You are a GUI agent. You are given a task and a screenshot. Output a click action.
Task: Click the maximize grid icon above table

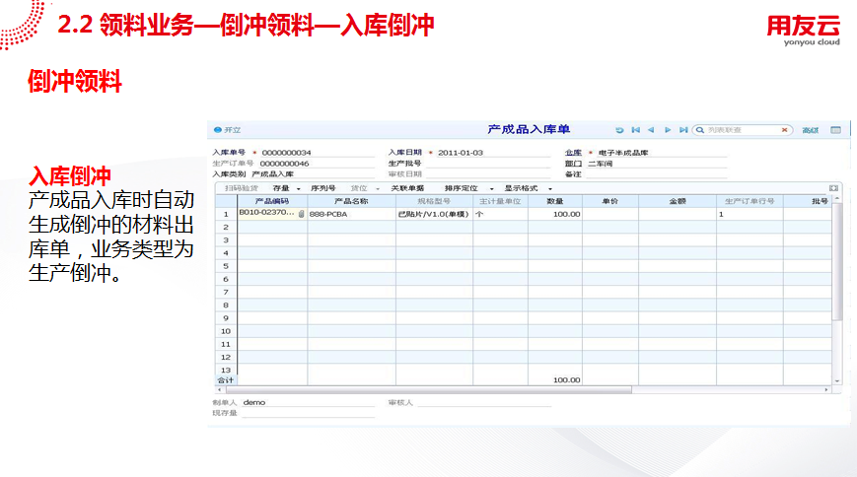click(833, 188)
